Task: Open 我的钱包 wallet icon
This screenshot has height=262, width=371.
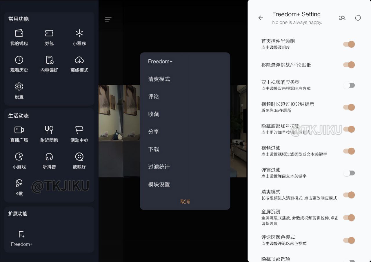Action: point(19,33)
